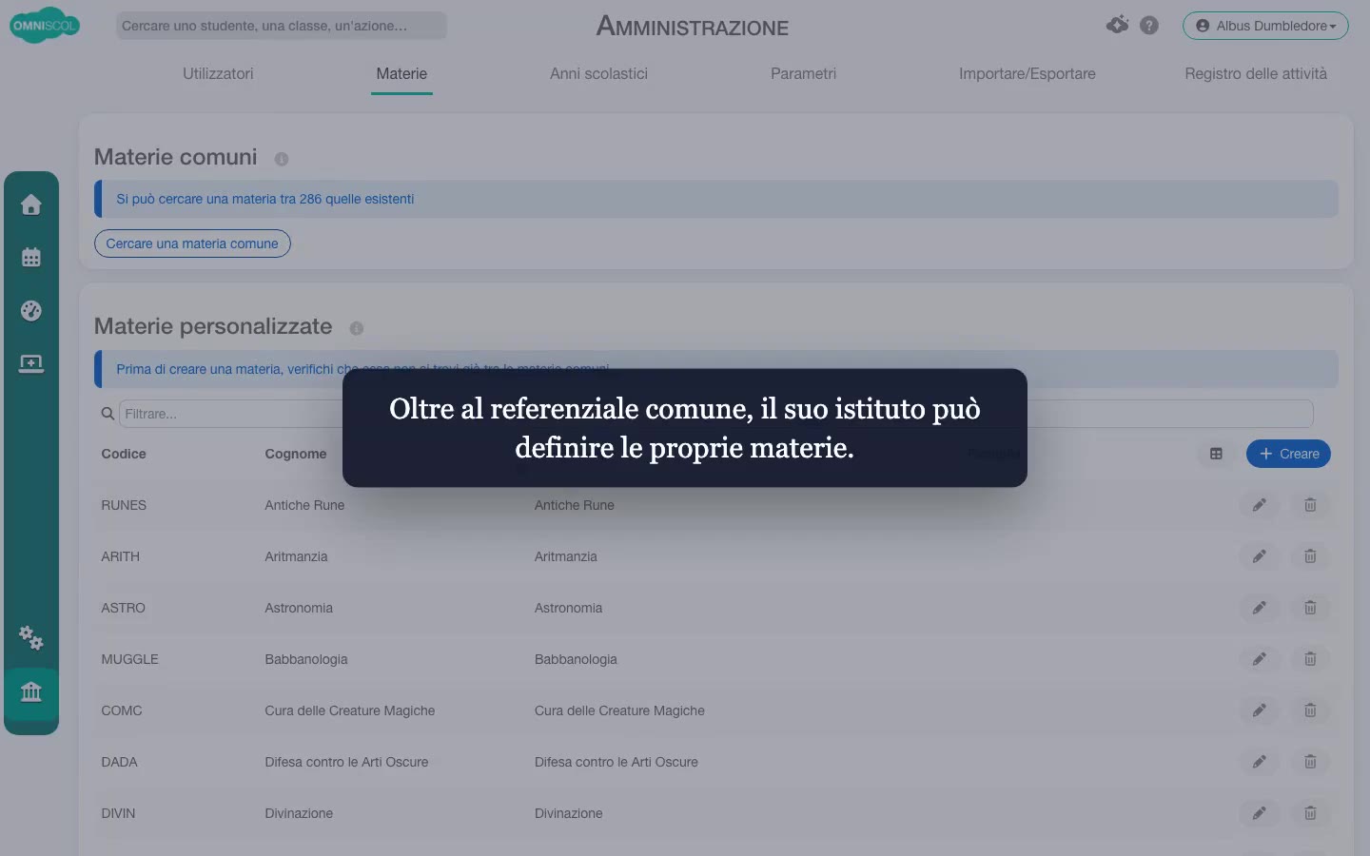
Task: Click the Creare button
Action: [1288, 454]
